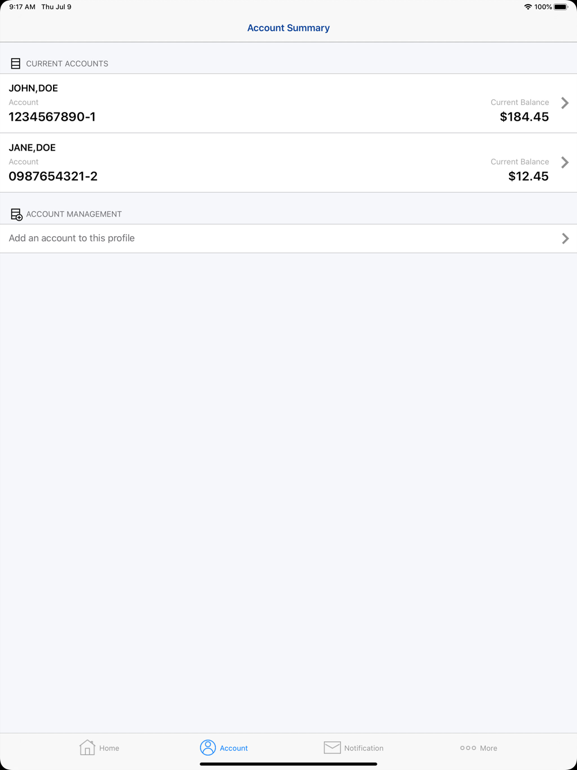Expand Jane Doe account chevron
Viewport: 577px width, 770px height.
[x=565, y=162]
